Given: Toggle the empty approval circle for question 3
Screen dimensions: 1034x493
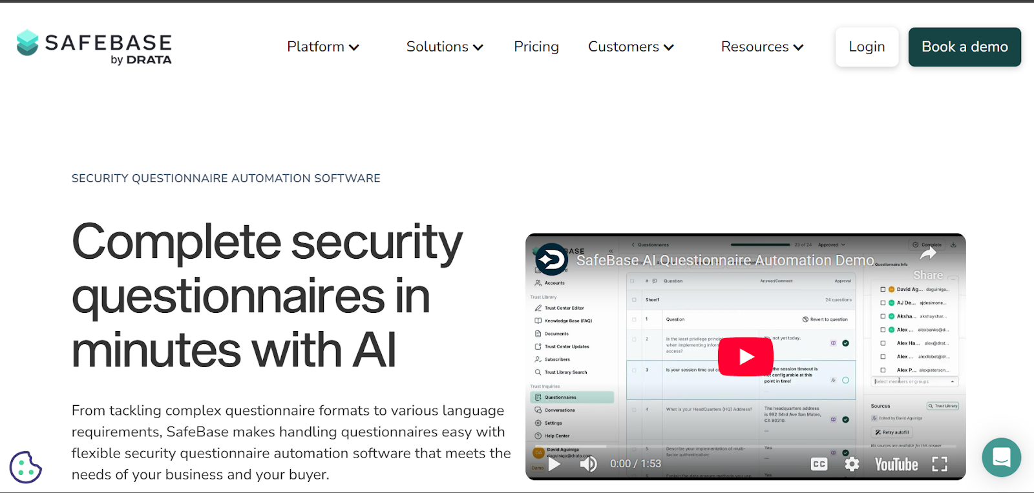Looking at the screenshot, I should [x=845, y=380].
